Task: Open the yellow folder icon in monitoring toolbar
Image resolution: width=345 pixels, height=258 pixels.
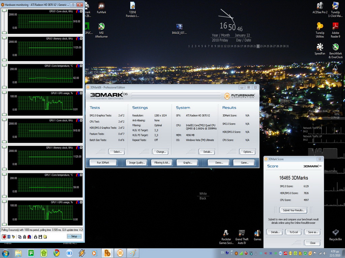Action: tap(45, 237)
